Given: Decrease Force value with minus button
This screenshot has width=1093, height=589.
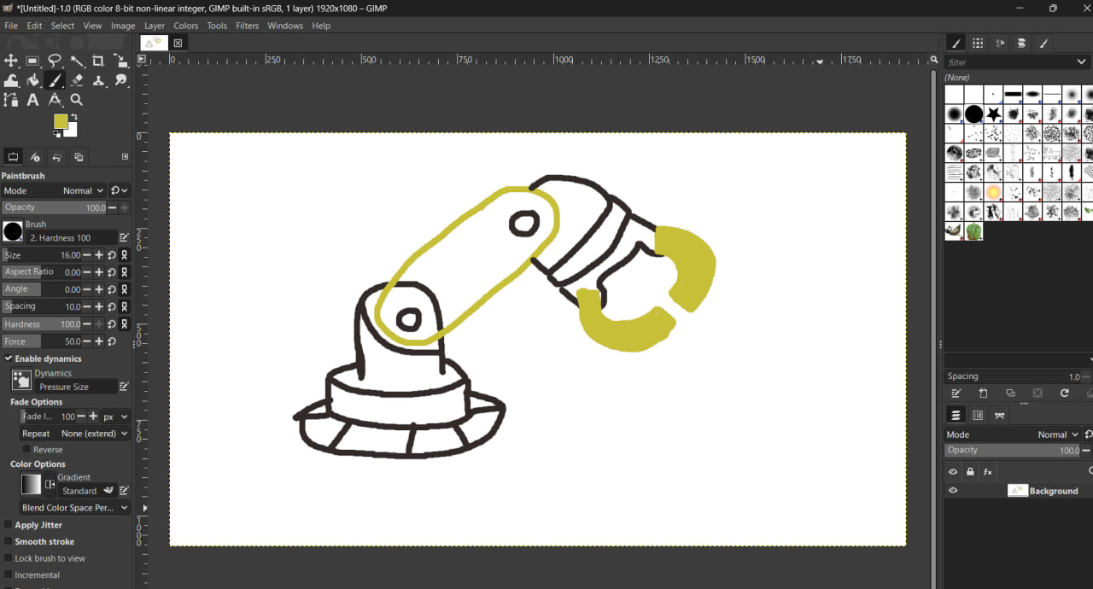Looking at the screenshot, I should (87, 341).
